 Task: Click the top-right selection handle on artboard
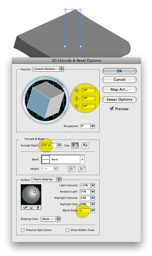tap(81, 9)
